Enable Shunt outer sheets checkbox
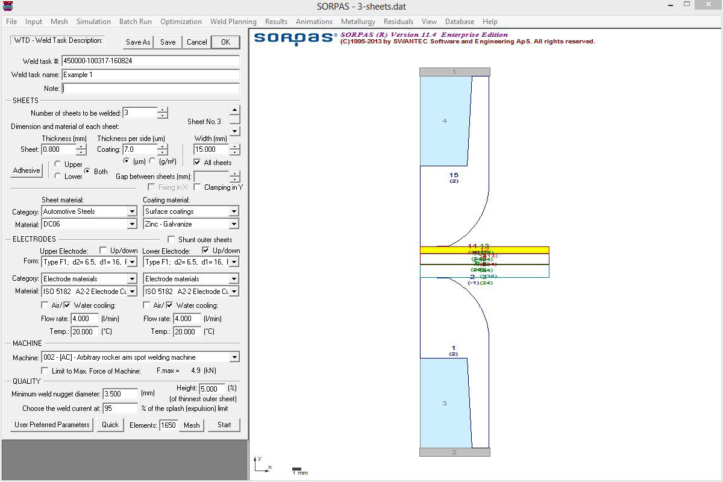This screenshot has height=482, width=723. pyautogui.click(x=171, y=239)
